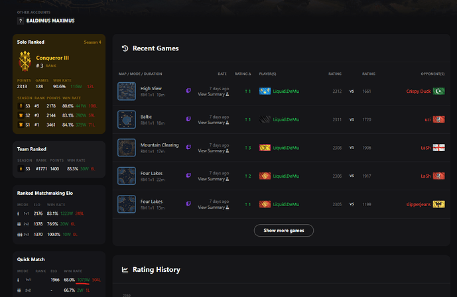Click the Baltic map thumbnail
The height and width of the screenshot is (297, 457).
127,119
